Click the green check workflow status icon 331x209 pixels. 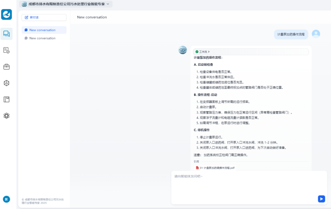[x=197, y=52]
